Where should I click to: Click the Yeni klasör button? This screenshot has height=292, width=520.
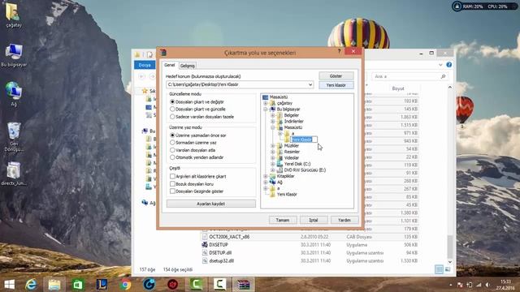336,85
